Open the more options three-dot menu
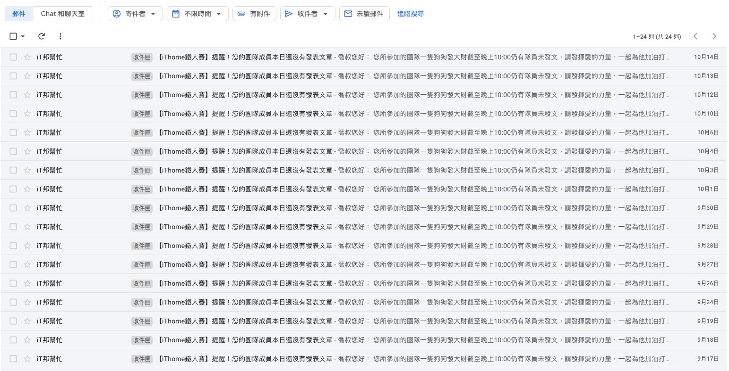This screenshot has height=371, width=729. 60,36
